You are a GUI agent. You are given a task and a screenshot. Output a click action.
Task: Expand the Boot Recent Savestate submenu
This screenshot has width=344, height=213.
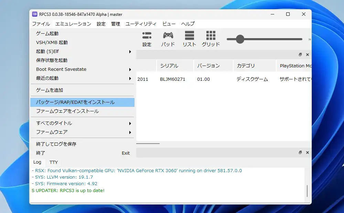point(83,69)
